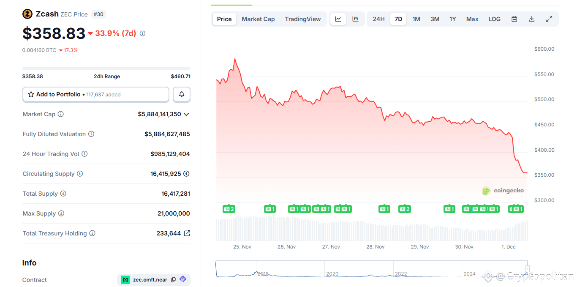Open the TradingView tab
The width and height of the screenshot is (577, 287).
click(x=302, y=19)
